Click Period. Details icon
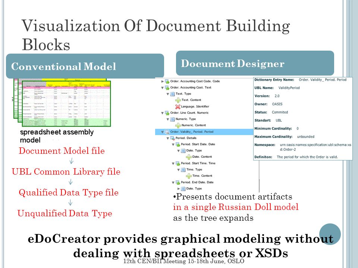This screenshot has width=358, height=268. click(x=173, y=138)
